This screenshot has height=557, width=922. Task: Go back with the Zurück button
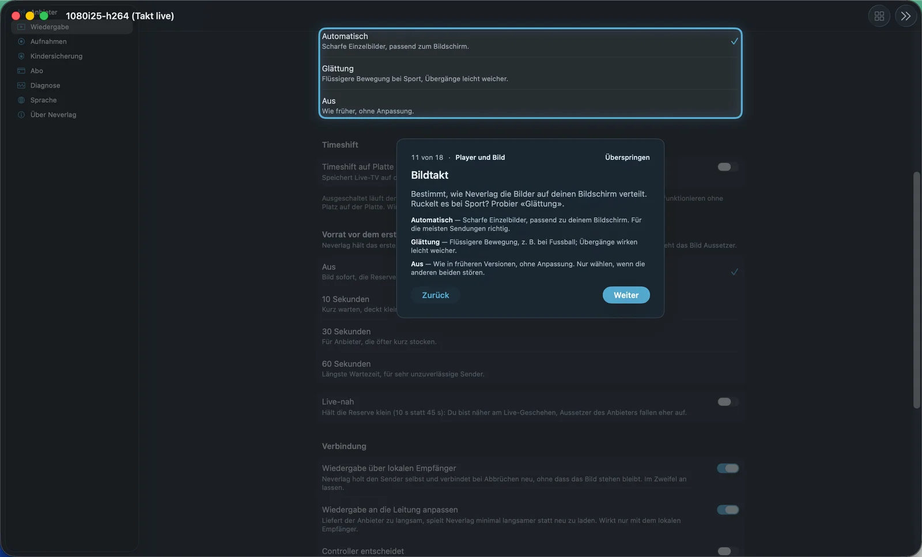(435, 295)
